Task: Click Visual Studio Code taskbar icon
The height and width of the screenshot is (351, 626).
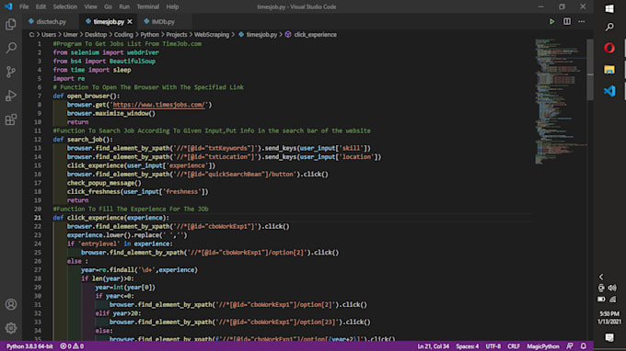Action: (609, 91)
